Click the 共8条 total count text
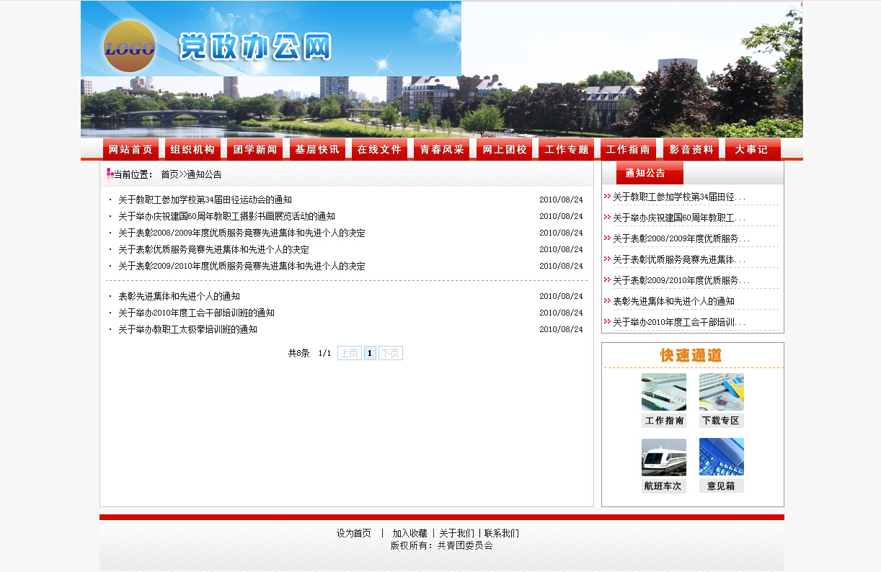 (298, 353)
